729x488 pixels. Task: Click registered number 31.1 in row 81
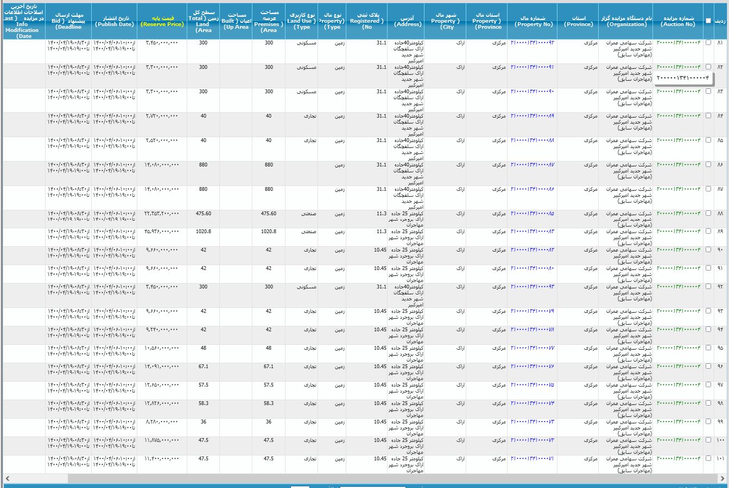pyautogui.click(x=381, y=42)
